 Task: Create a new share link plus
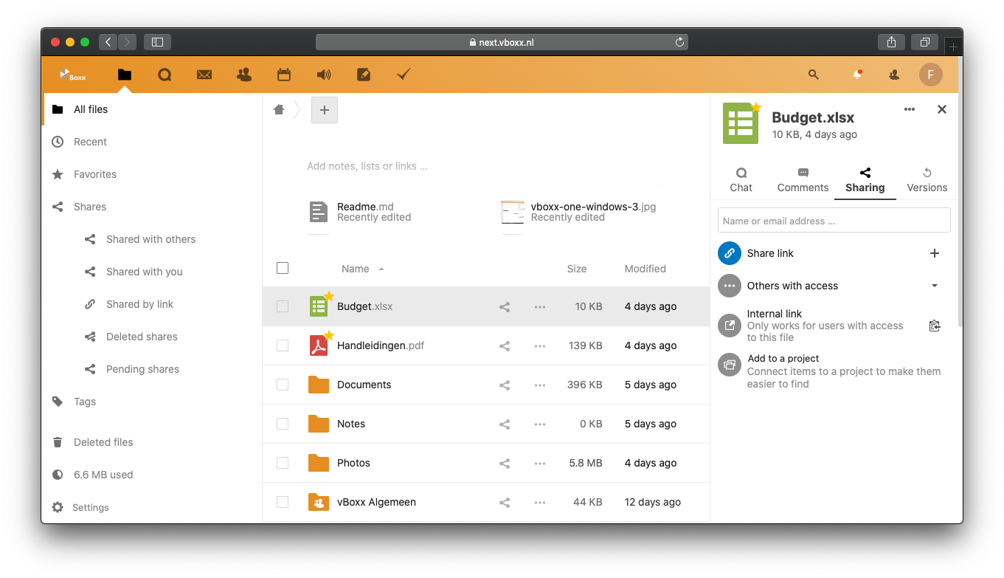(935, 253)
